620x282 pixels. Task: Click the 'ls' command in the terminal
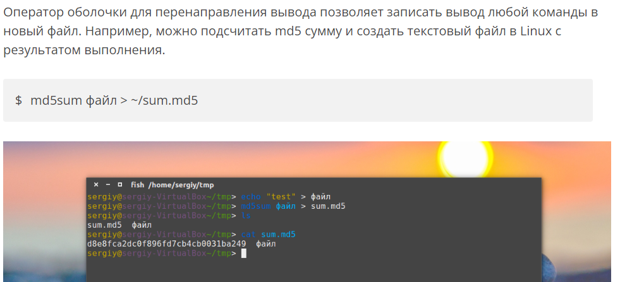pyautogui.click(x=246, y=216)
